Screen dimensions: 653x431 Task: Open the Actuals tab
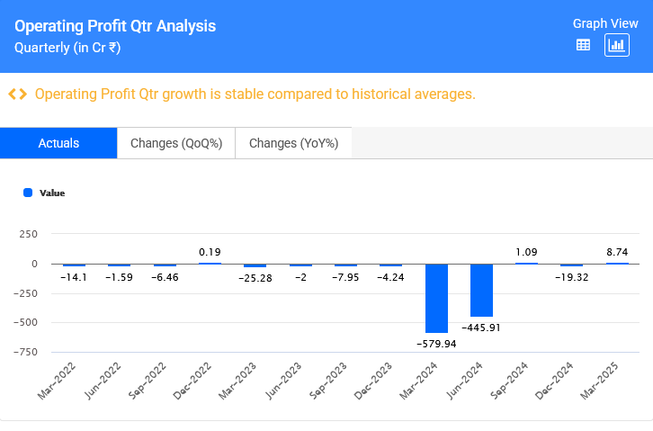click(58, 143)
